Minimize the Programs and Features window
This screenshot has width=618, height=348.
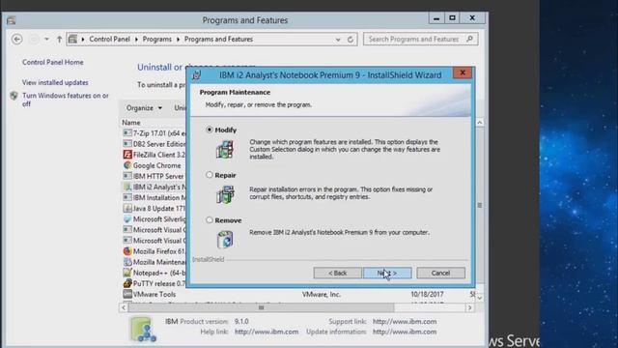pos(435,18)
